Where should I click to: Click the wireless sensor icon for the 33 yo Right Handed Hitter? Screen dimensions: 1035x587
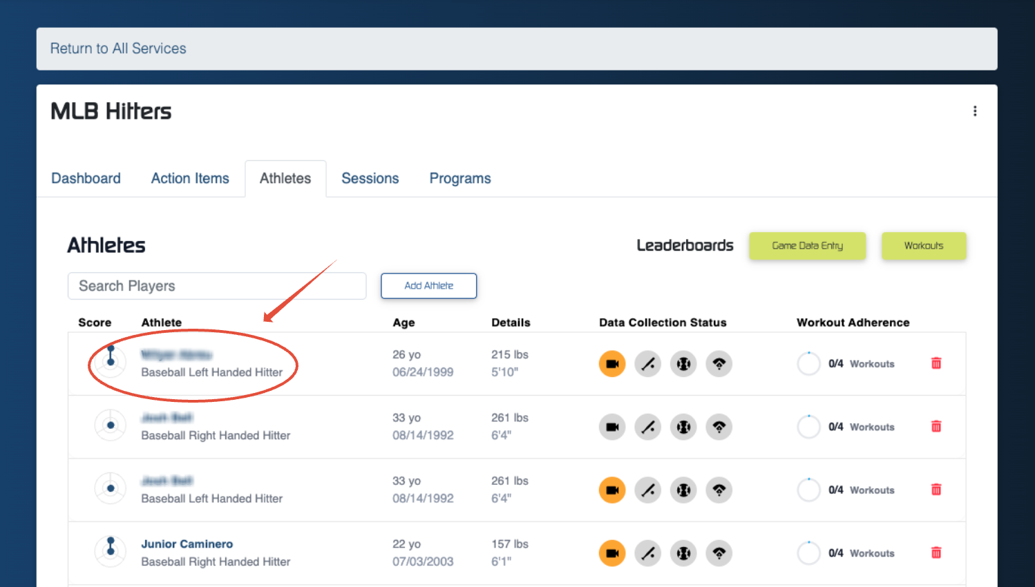tap(719, 427)
